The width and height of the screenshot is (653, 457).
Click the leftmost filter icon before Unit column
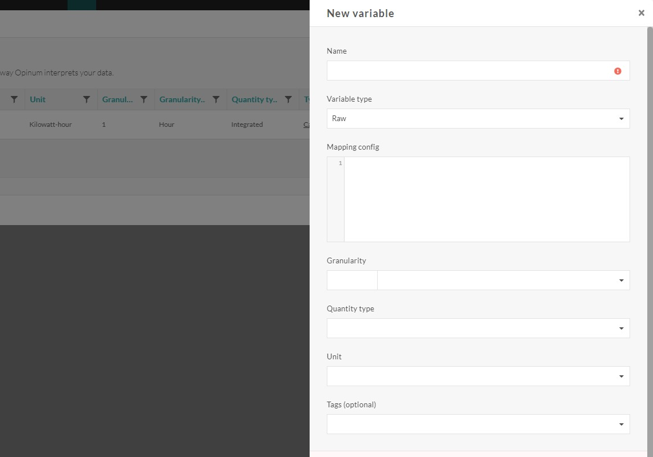click(x=14, y=99)
